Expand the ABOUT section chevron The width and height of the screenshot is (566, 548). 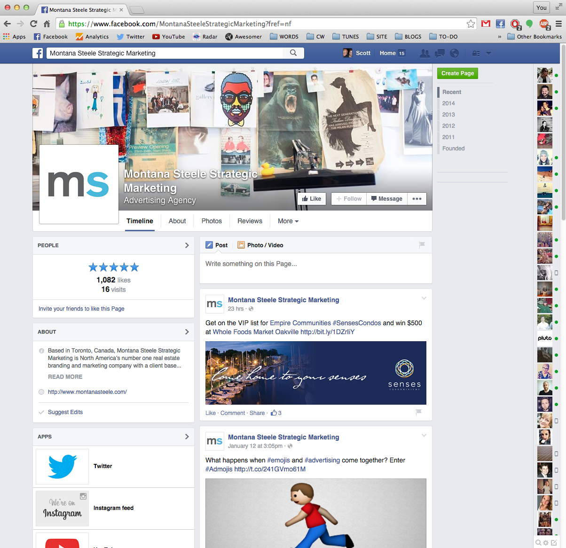point(187,332)
